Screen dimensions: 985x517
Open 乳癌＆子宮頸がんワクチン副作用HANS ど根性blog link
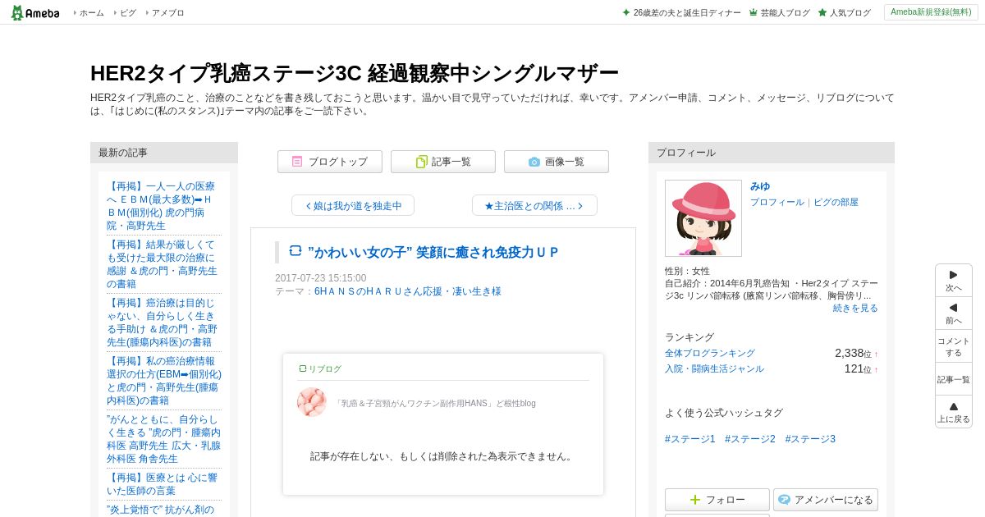tap(435, 403)
